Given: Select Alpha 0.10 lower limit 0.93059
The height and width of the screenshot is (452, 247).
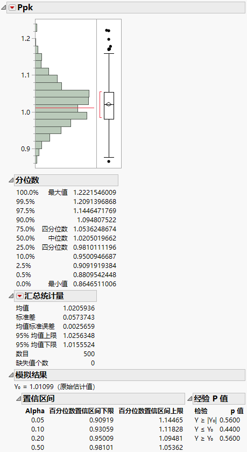Looking at the screenshot, I should coord(102,429).
